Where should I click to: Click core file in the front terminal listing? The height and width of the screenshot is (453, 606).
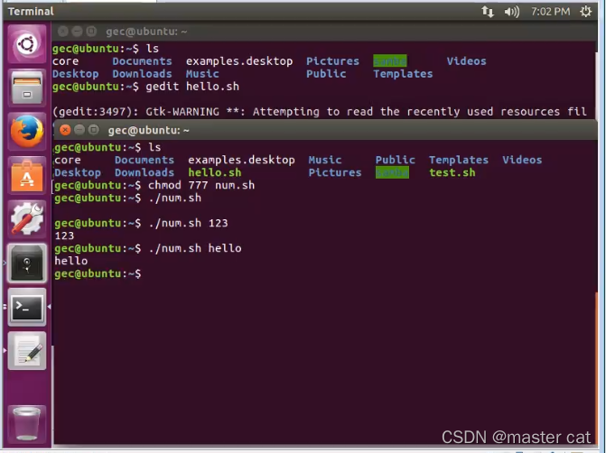pyautogui.click(x=68, y=160)
